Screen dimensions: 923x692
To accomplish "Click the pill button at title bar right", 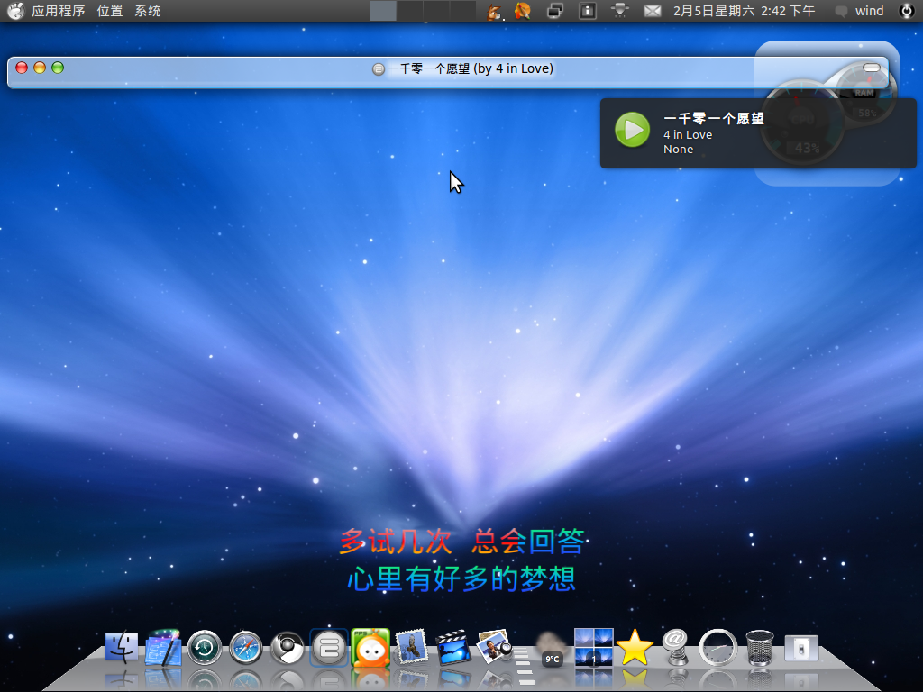I will pos(872,68).
